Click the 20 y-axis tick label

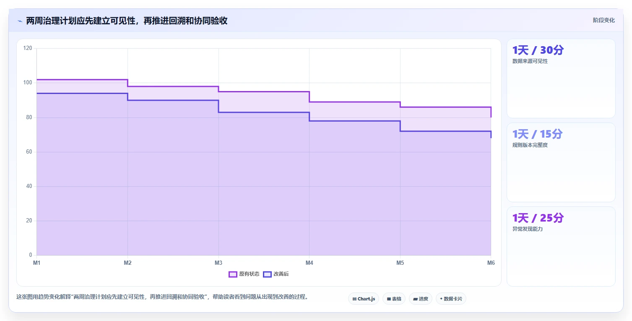point(29,221)
